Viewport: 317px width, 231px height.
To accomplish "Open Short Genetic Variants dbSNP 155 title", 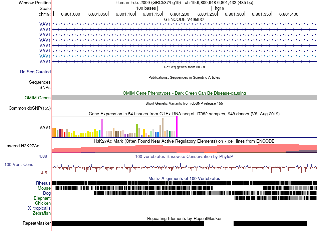I will pos(184,103).
